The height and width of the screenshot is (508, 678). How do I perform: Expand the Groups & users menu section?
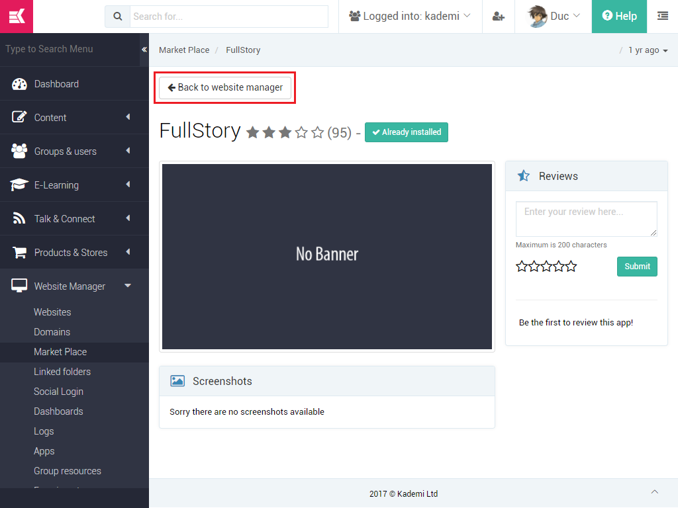tap(128, 151)
